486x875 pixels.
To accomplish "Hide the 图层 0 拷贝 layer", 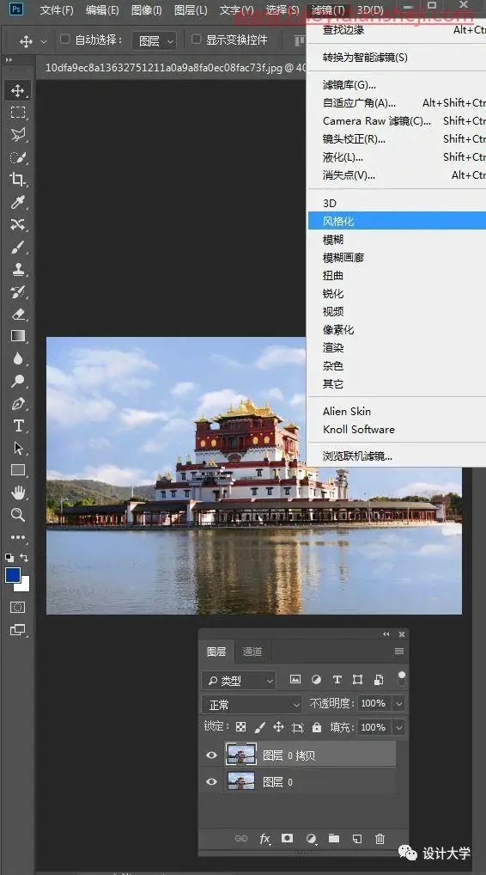I will [211, 755].
